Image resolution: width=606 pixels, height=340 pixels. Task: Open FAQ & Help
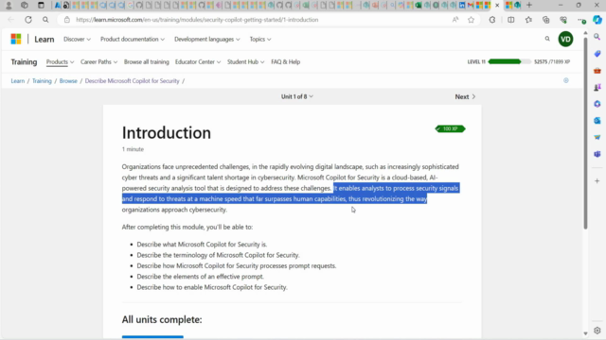285,62
